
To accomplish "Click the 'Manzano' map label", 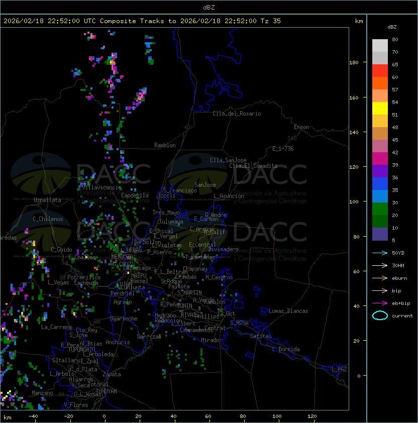I will (x=42, y=393).
